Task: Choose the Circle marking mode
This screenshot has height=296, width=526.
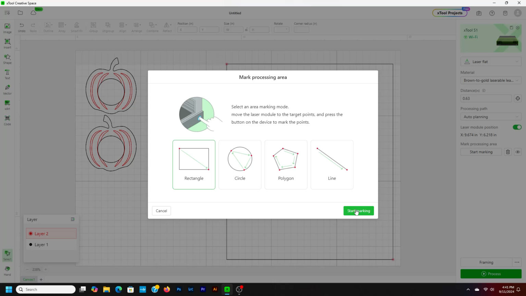Action: tap(240, 164)
